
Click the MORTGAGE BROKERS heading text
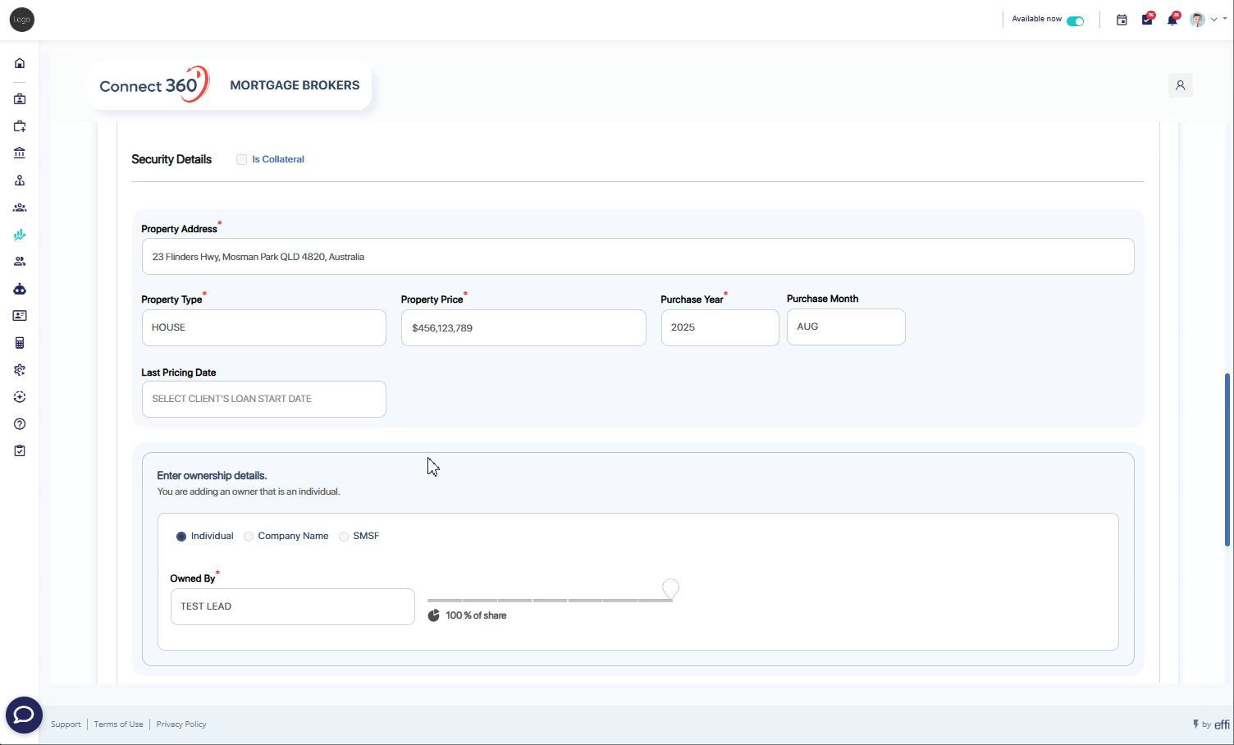coord(295,85)
